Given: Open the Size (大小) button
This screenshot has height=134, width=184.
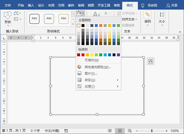Looking at the screenshot, I should click(x=162, y=19).
